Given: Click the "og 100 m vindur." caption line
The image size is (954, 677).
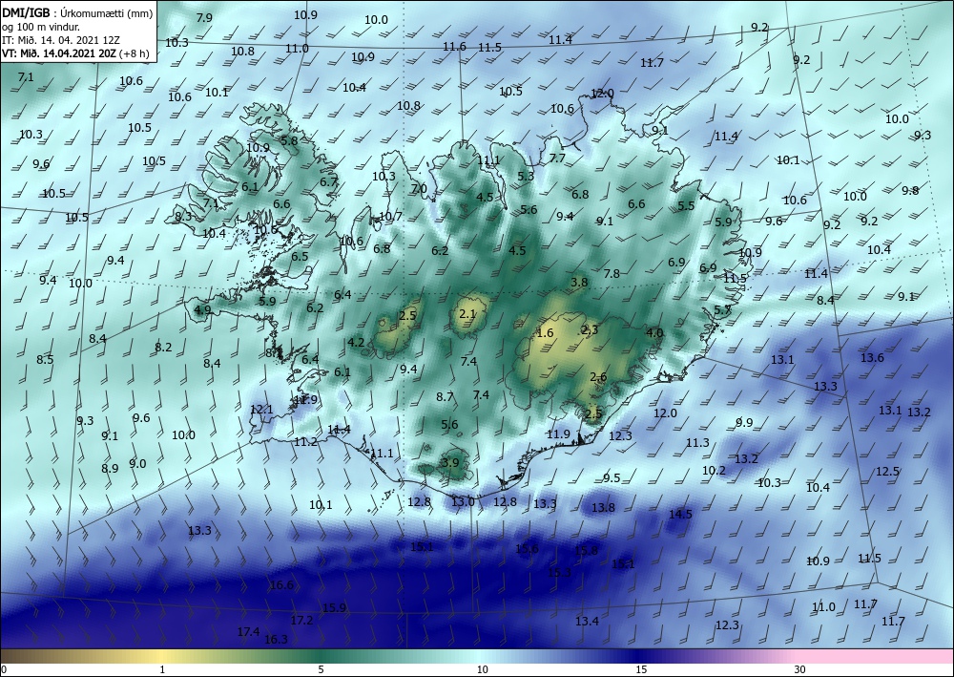Looking at the screenshot, I should pos(41,27).
